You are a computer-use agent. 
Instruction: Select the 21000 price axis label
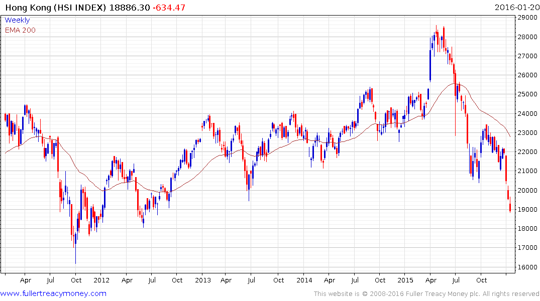click(x=527, y=171)
